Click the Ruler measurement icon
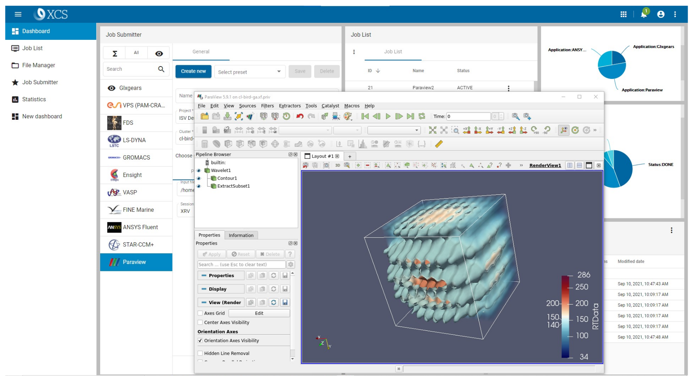Image resolution: width=690 pixels, height=376 pixels. coord(439,144)
